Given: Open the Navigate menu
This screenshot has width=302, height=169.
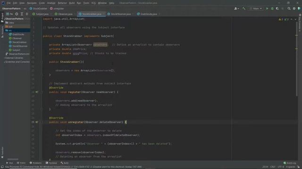Looking at the screenshot, I should (x=32, y=3).
